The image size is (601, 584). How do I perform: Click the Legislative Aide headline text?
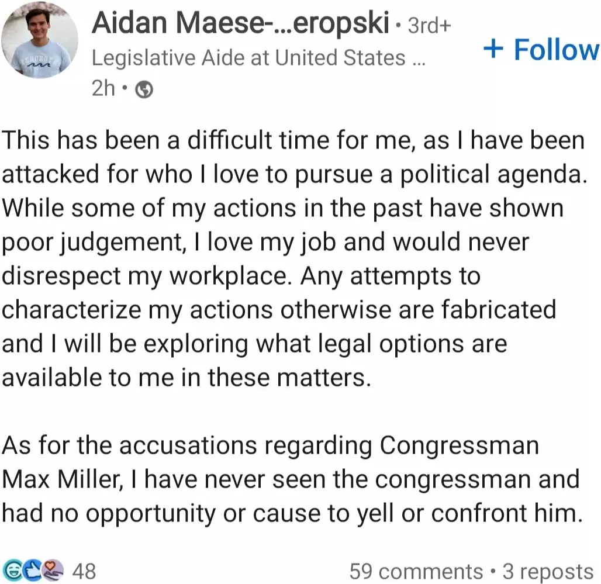[248, 58]
